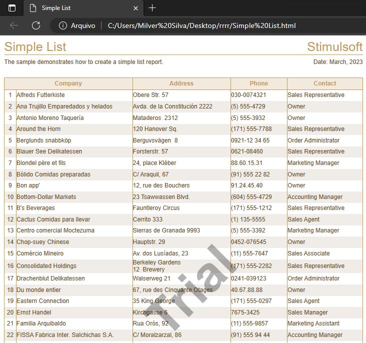Close the Simple List tab
Screen dimensions: 366x343
coord(135,8)
